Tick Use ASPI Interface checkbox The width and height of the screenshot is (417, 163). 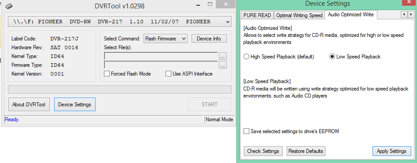coord(168,74)
